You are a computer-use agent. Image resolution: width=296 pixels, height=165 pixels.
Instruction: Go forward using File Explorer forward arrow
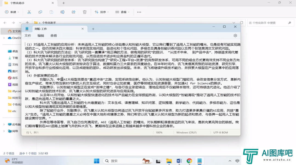pos(13,23)
